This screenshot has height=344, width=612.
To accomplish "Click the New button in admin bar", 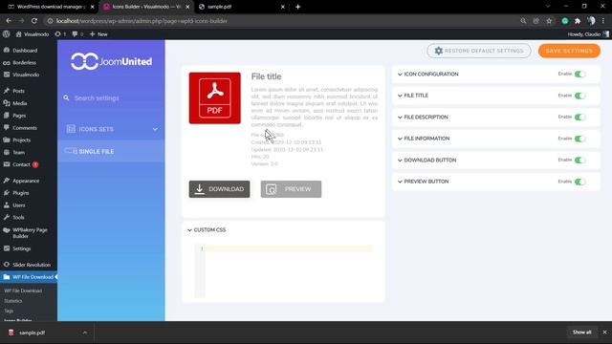I will 98,34.
